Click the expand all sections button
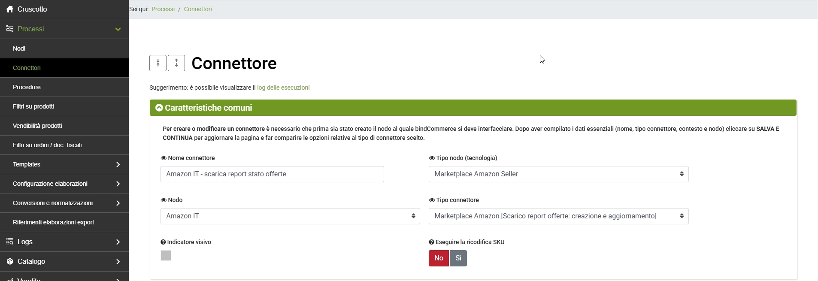818x281 pixels. [x=176, y=63]
